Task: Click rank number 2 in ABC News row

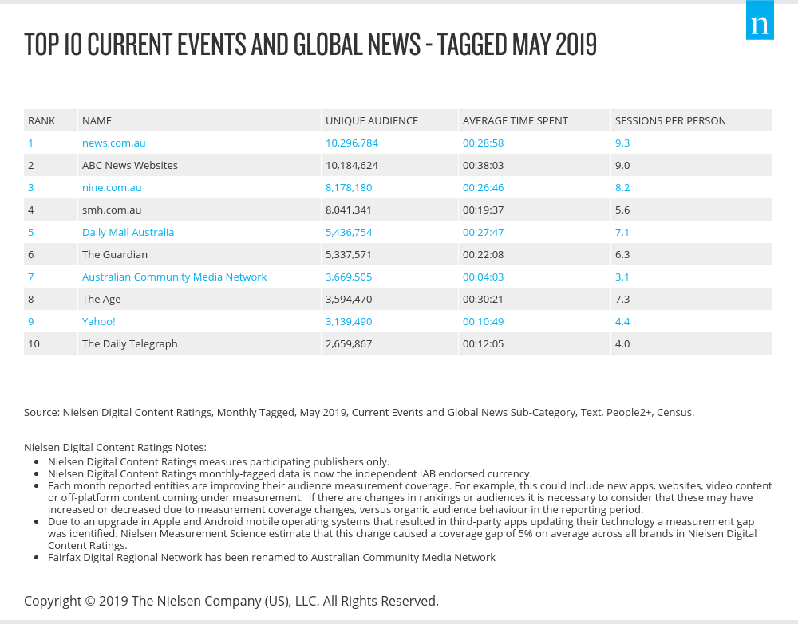Action: click(31, 166)
